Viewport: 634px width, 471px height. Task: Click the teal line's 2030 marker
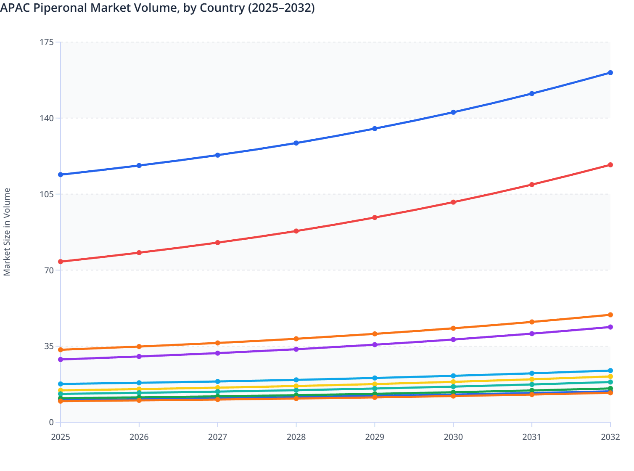pyautogui.click(x=452, y=386)
